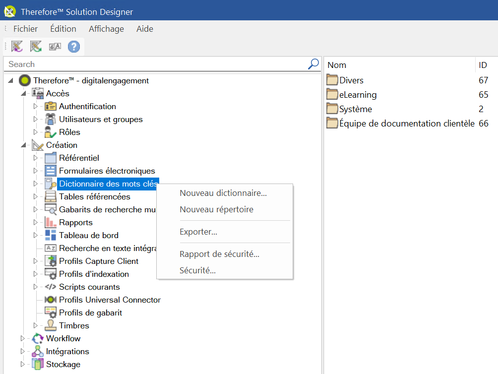This screenshot has height=374, width=498.
Task: Click into the Search field
Action: coord(156,64)
